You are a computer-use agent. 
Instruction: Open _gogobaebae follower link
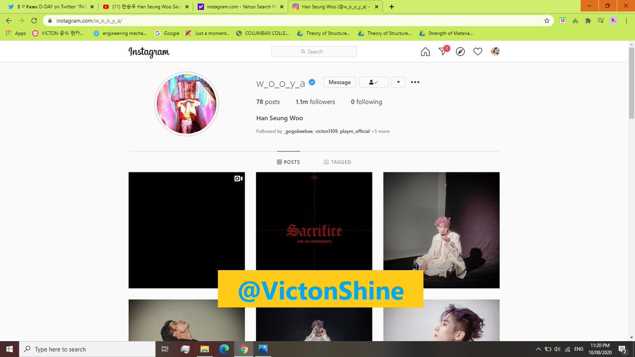[x=298, y=131]
